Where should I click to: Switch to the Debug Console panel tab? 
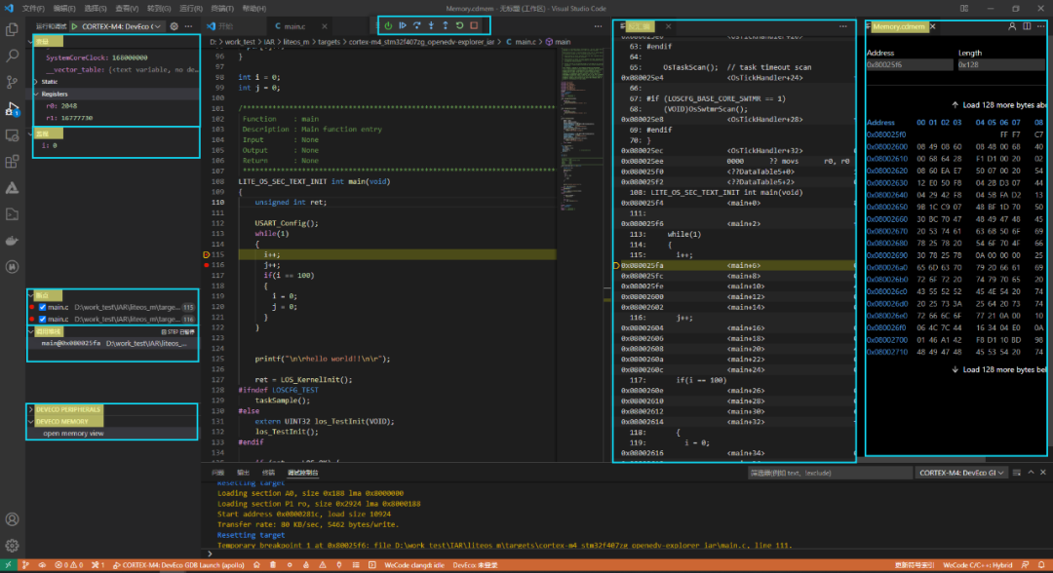click(303, 473)
